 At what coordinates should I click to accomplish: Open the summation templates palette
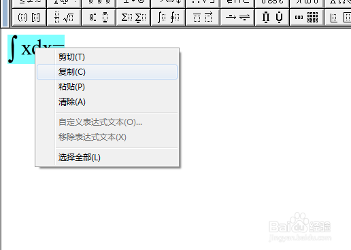(133, 17)
